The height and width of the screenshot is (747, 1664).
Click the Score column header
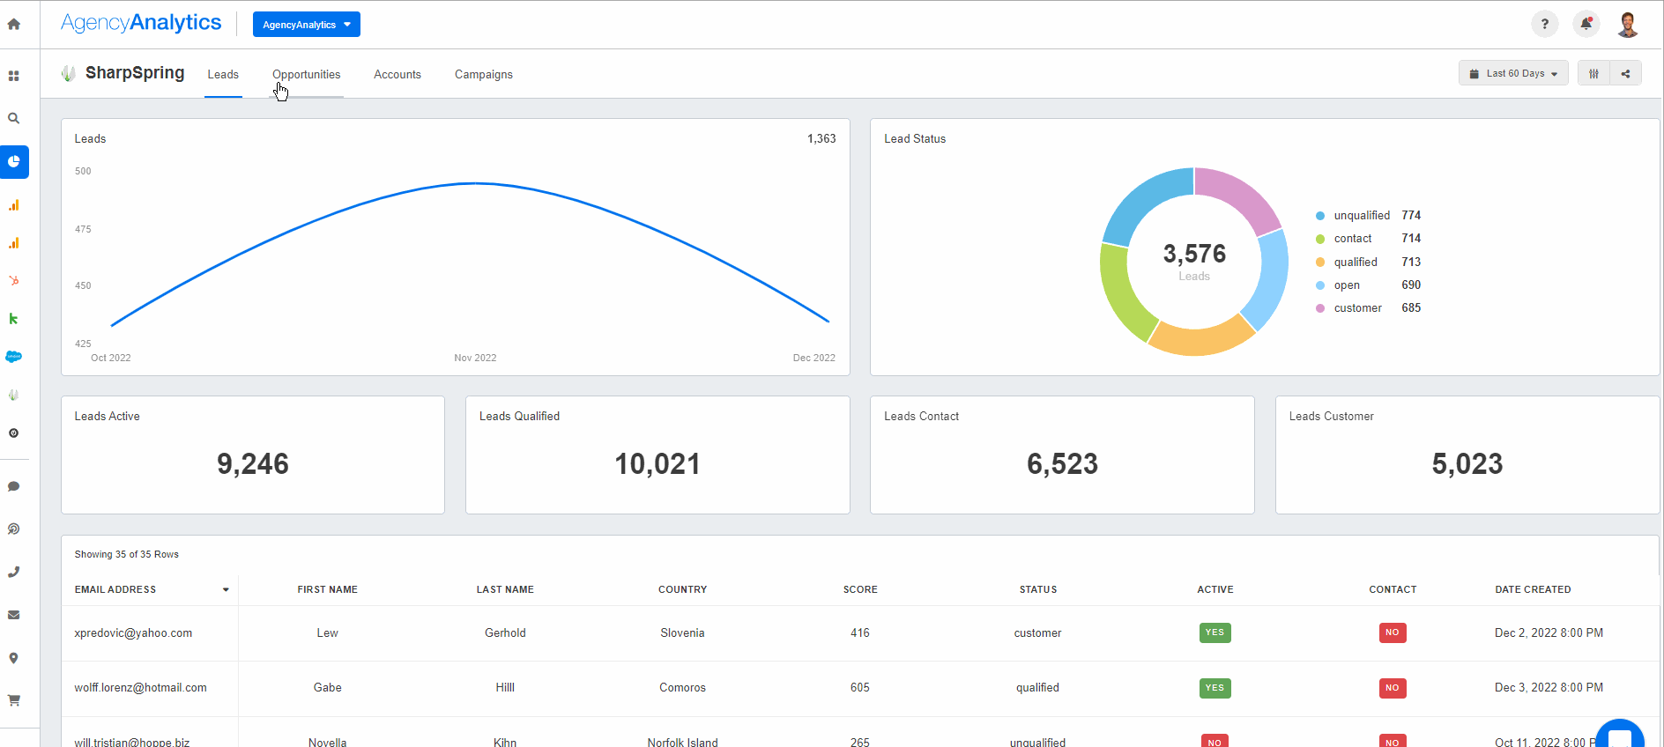(x=859, y=590)
